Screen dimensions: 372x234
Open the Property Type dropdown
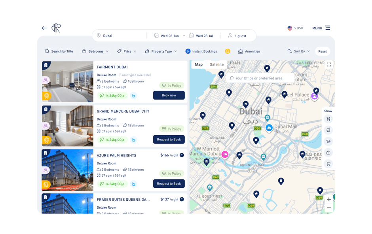coord(161,51)
